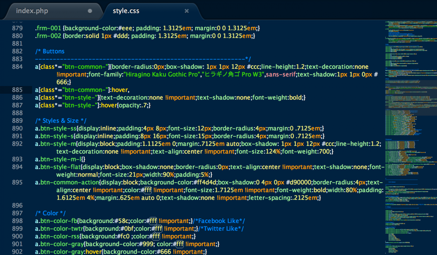
Task: Click the a.btn-color-rss selector
Action: [x=57, y=236]
